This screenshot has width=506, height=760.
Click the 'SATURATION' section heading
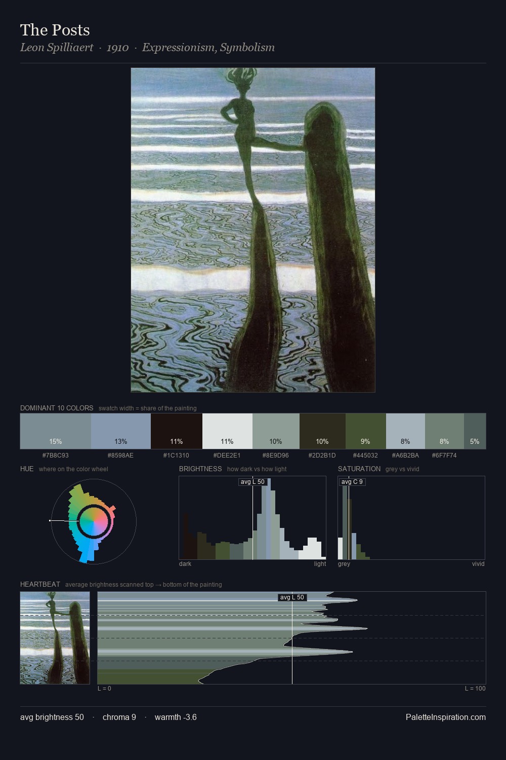tap(359, 469)
